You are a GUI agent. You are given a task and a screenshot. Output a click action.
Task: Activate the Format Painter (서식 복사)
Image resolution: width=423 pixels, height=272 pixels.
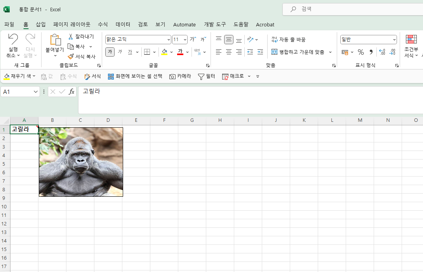(82, 57)
